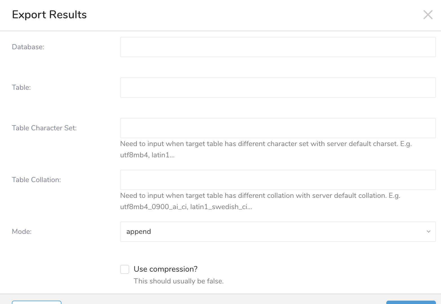Click the "Mode:" field label
The image size is (441, 304).
(22, 232)
